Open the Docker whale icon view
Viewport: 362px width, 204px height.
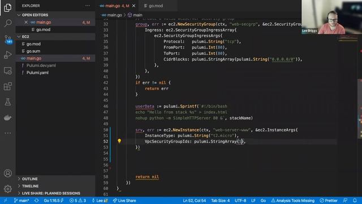tap(7, 118)
